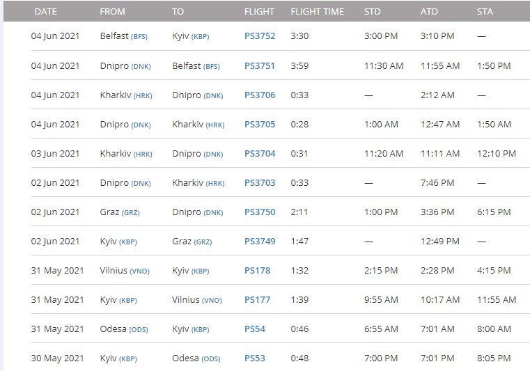Click the FLIGHT TIME column header
Viewport: 530px width, 371px height.
pyautogui.click(x=317, y=12)
